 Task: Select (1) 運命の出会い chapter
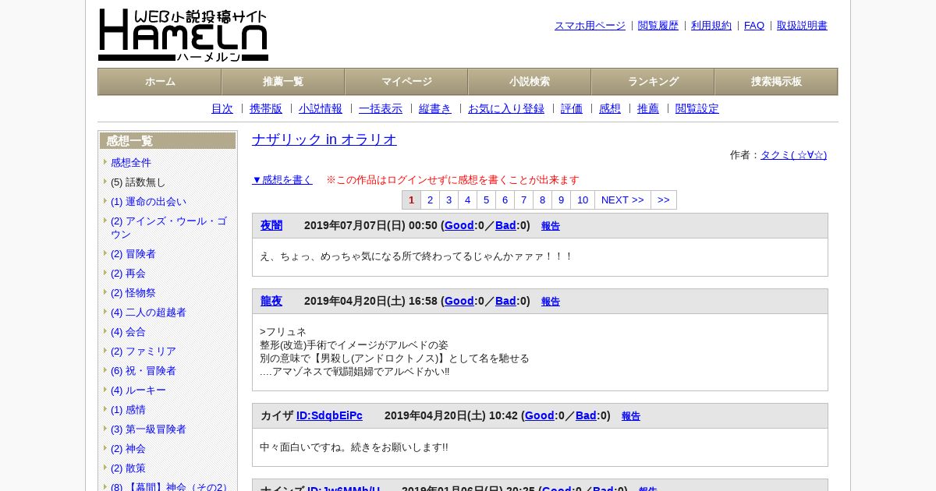148,202
